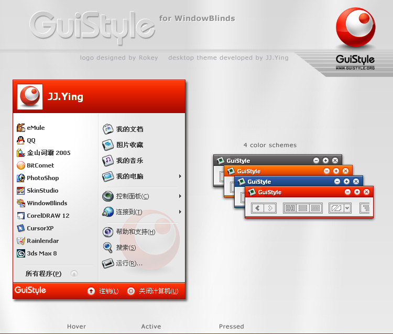
Task: Click 'desktop theme developed by JJ.Ying' text
Action: coord(228,58)
